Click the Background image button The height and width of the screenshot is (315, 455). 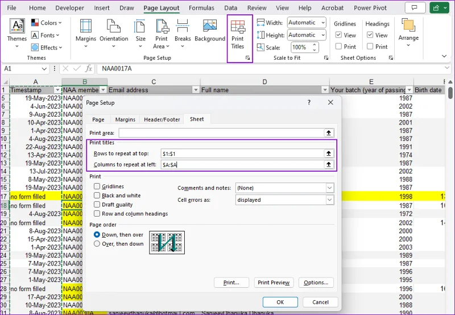pyautogui.click(x=210, y=31)
